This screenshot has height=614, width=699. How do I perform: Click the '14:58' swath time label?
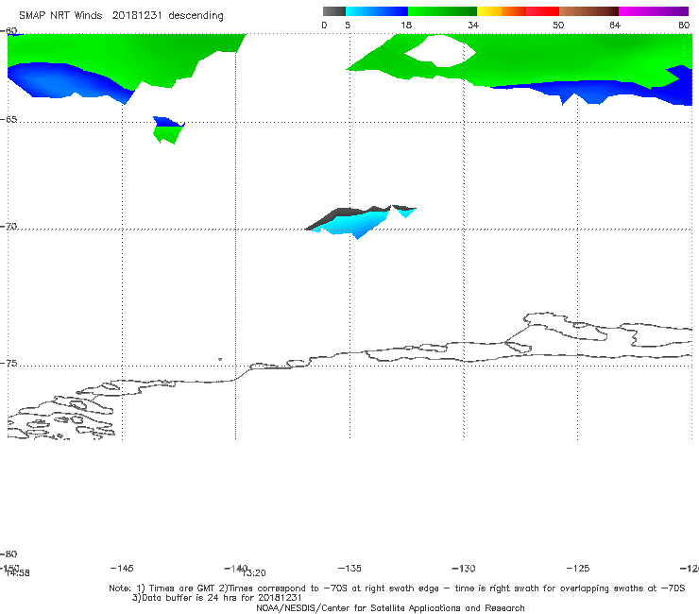pos(18,574)
